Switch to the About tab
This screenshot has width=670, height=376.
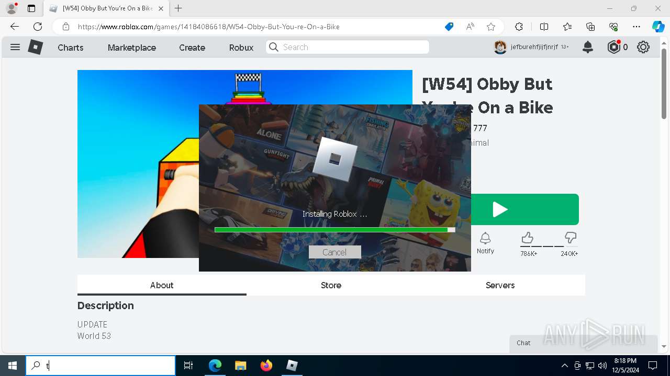click(x=162, y=285)
